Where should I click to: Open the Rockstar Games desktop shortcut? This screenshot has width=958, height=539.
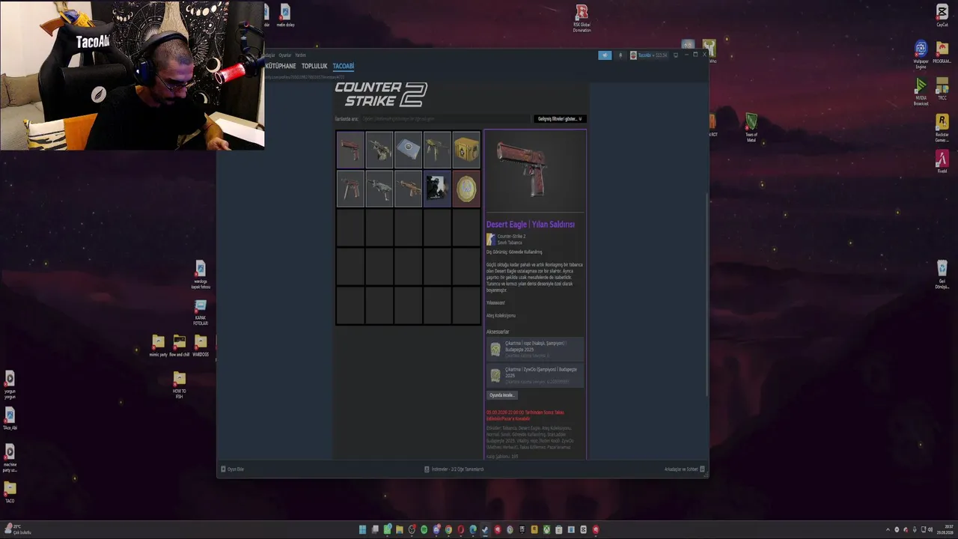(x=942, y=128)
